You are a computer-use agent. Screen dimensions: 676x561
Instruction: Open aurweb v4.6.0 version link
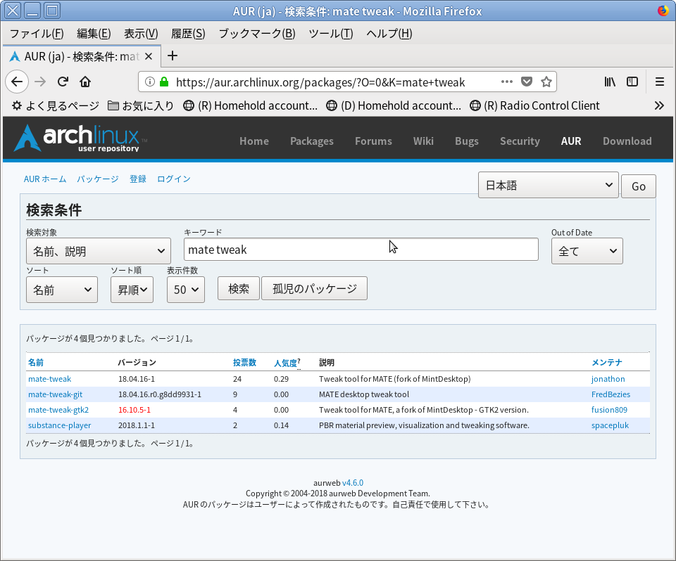tap(353, 483)
